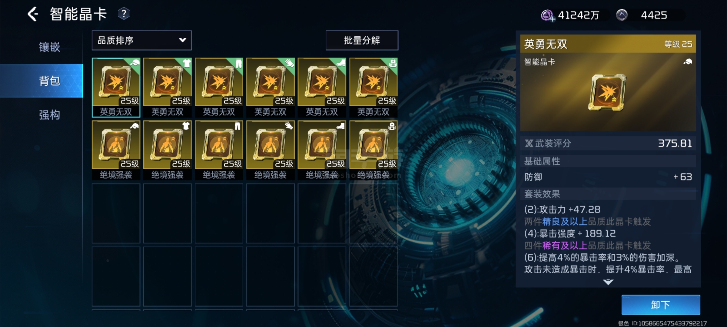The image size is (727, 327).
Task: Select the 英勇无双 gloves slot card
Action: 271,88
